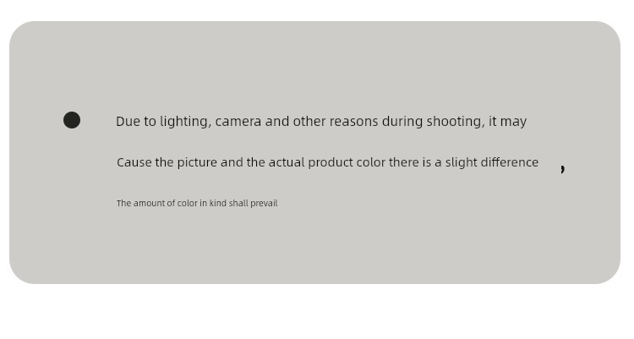Click 'shall prevail' in the small text
The height and width of the screenshot is (339, 634).
coord(253,204)
